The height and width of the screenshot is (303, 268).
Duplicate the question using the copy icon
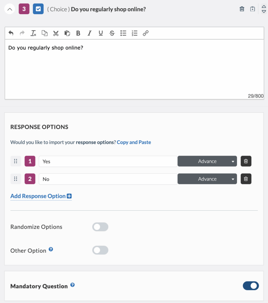coord(252,9)
